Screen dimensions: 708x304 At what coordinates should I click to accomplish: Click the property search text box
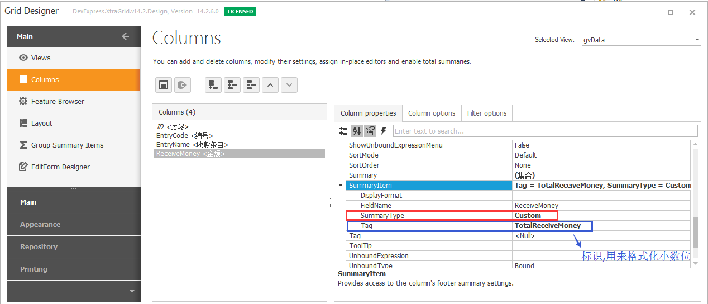click(546, 131)
